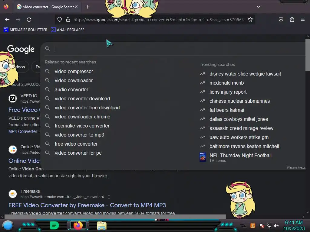
Task: Open the green notes app in taskbar
Action: (x=54, y=225)
